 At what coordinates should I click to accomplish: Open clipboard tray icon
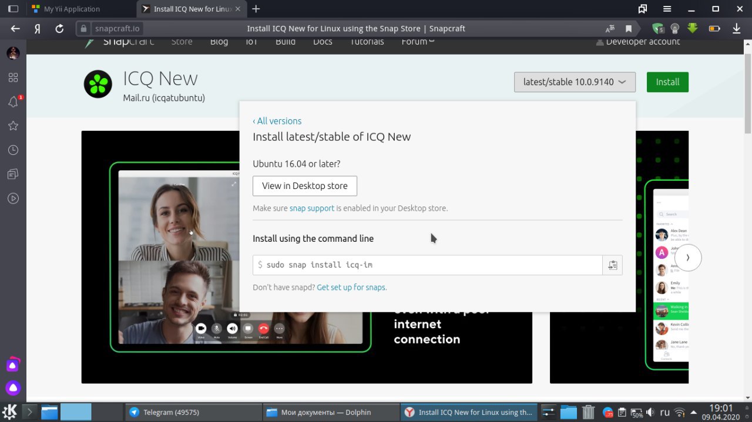(x=622, y=412)
